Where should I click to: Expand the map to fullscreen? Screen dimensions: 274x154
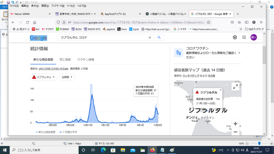click(x=236, y=87)
